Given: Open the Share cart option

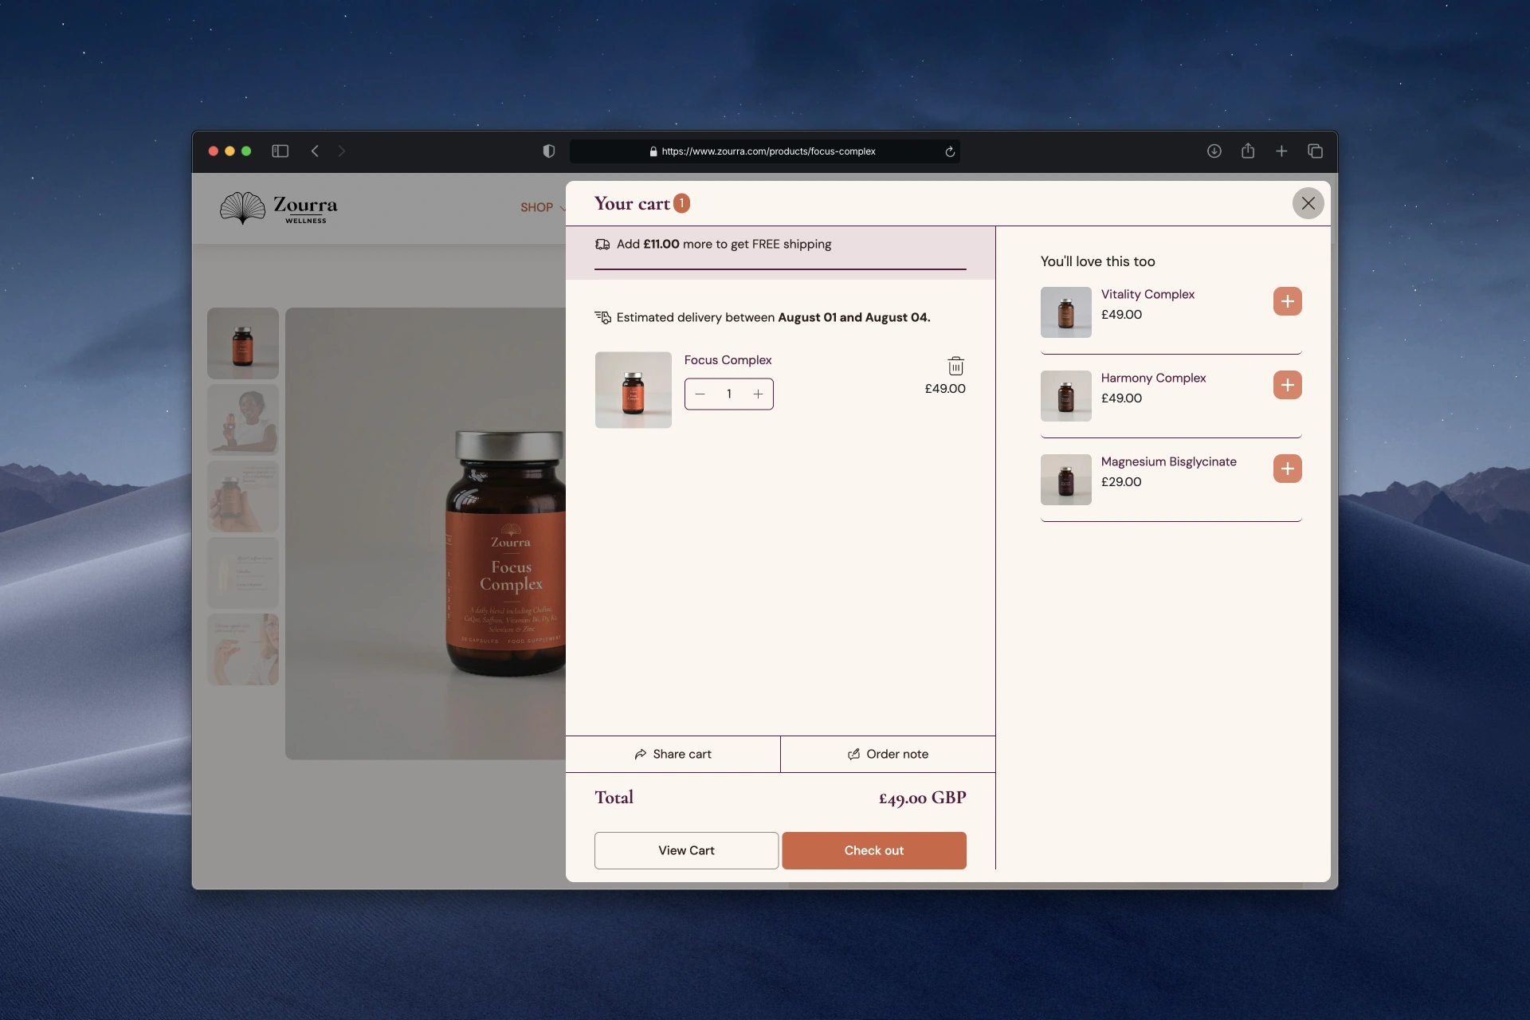Looking at the screenshot, I should (673, 754).
